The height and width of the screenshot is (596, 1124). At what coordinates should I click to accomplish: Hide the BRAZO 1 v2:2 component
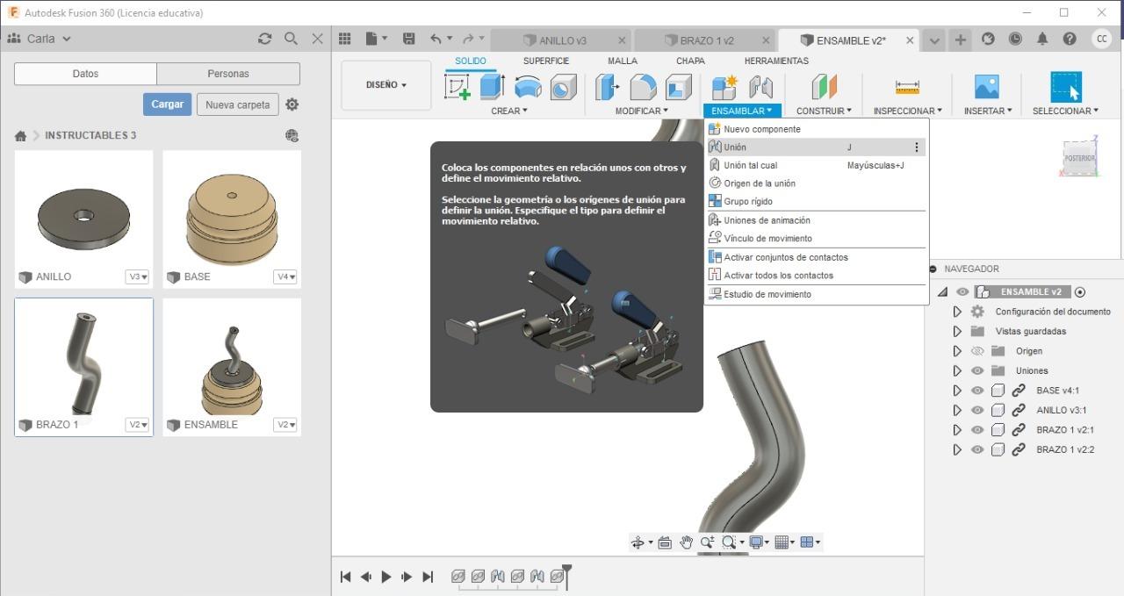tap(977, 449)
